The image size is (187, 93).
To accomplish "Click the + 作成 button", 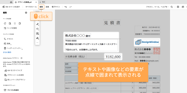I will [x=42, y=2].
